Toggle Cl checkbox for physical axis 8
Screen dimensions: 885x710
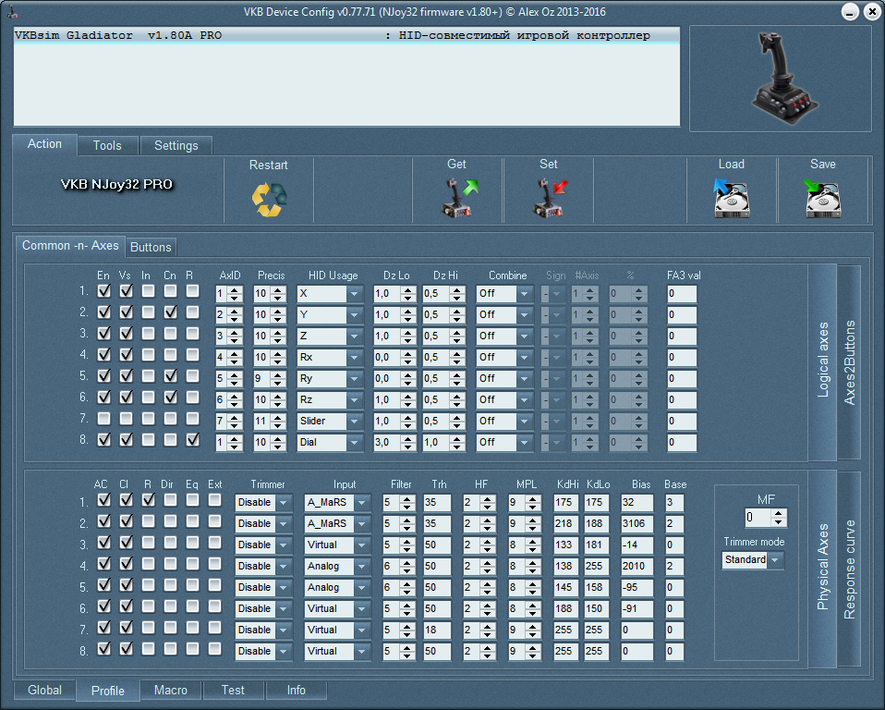127,648
